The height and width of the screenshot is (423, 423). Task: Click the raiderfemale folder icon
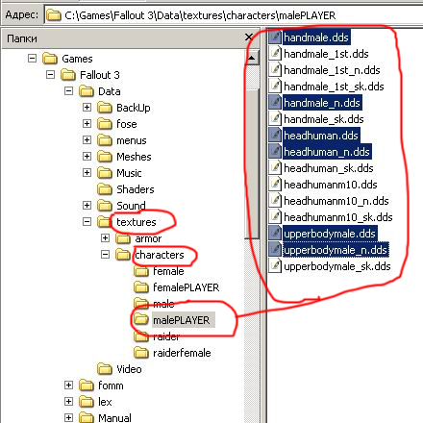point(141,353)
